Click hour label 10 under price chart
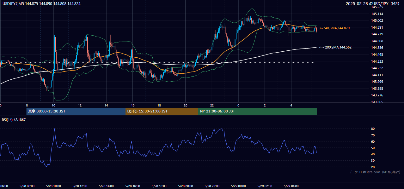The width and height of the screenshot is (404, 189). pyautogui.click(x=53, y=106)
